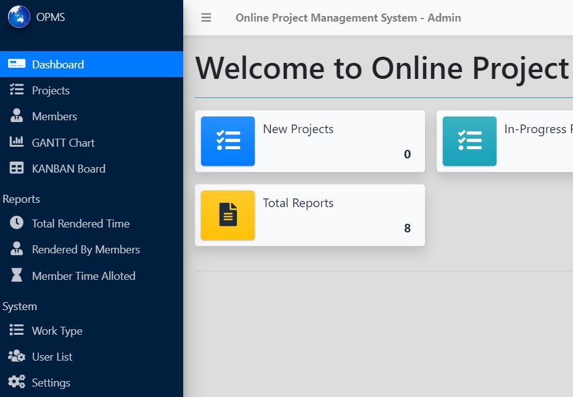Click the OPMS brand name link
This screenshot has height=397, width=573.
click(51, 17)
